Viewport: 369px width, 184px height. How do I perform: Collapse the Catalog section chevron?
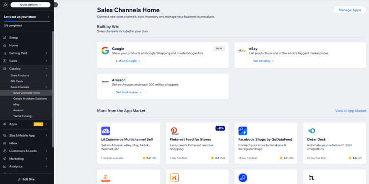pos(47,69)
